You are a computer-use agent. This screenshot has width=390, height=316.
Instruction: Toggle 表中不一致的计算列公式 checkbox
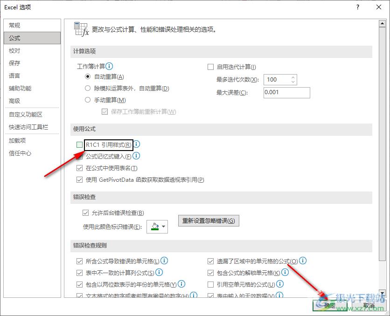(79, 273)
